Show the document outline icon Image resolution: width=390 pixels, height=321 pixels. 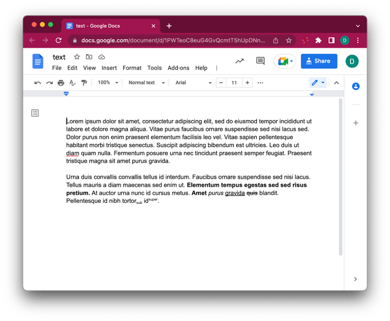pos(35,113)
